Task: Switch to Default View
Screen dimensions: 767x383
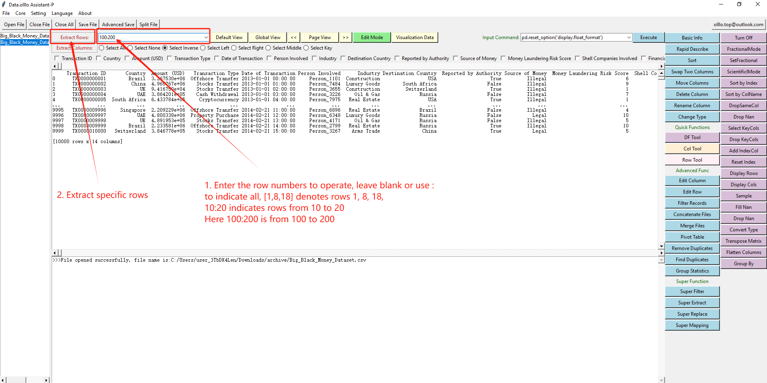Action: 229,37
